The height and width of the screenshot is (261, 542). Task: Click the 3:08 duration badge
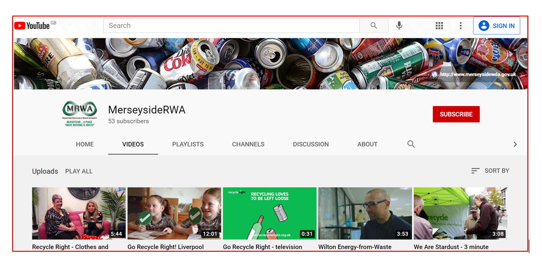click(498, 234)
